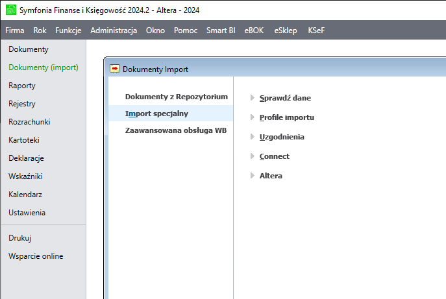Go to Dokumenty in the sidebar
446x299 pixels.
click(x=29, y=49)
